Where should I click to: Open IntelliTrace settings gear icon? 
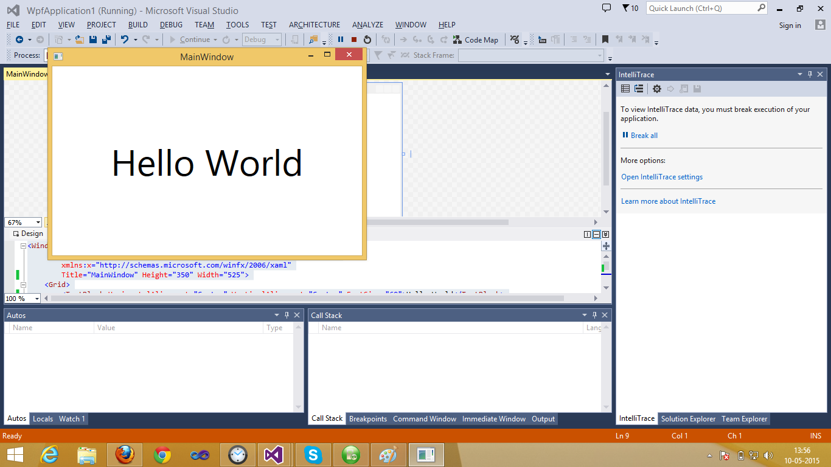click(657, 89)
